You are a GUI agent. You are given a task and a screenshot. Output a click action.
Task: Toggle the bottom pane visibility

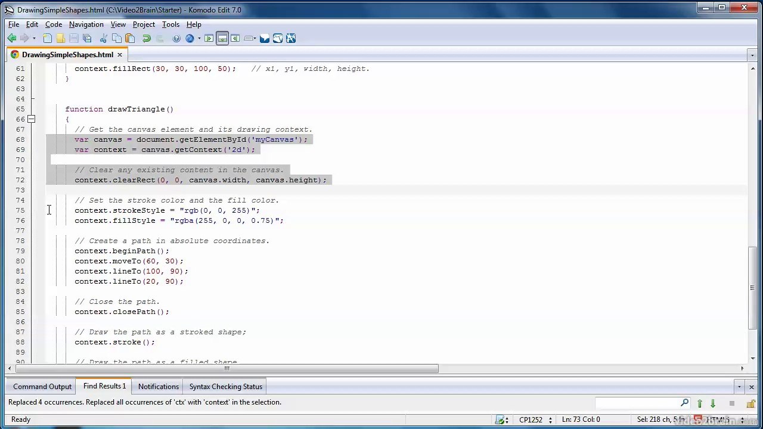click(x=222, y=38)
